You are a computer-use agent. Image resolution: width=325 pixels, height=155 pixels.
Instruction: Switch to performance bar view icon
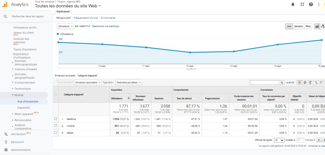coord(311,83)
